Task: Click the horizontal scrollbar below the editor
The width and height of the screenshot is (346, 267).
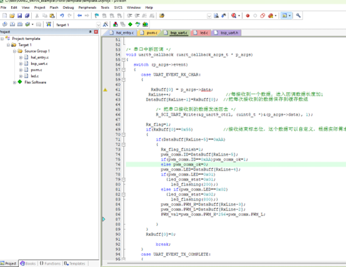Action: pyautogui.click(x=225, y=263)
